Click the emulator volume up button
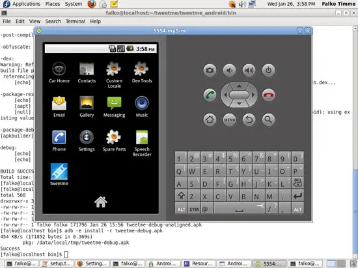 tap(249, 70)
